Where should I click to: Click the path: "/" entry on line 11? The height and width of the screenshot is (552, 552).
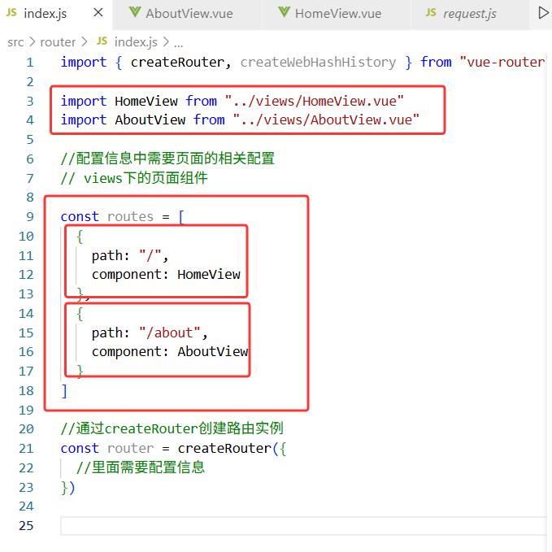click(x=130, y=255)
